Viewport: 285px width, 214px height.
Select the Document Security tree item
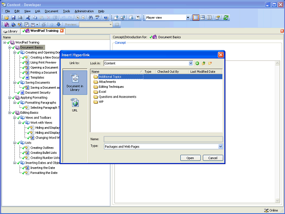pyautogui.click(x=38, y=93)
